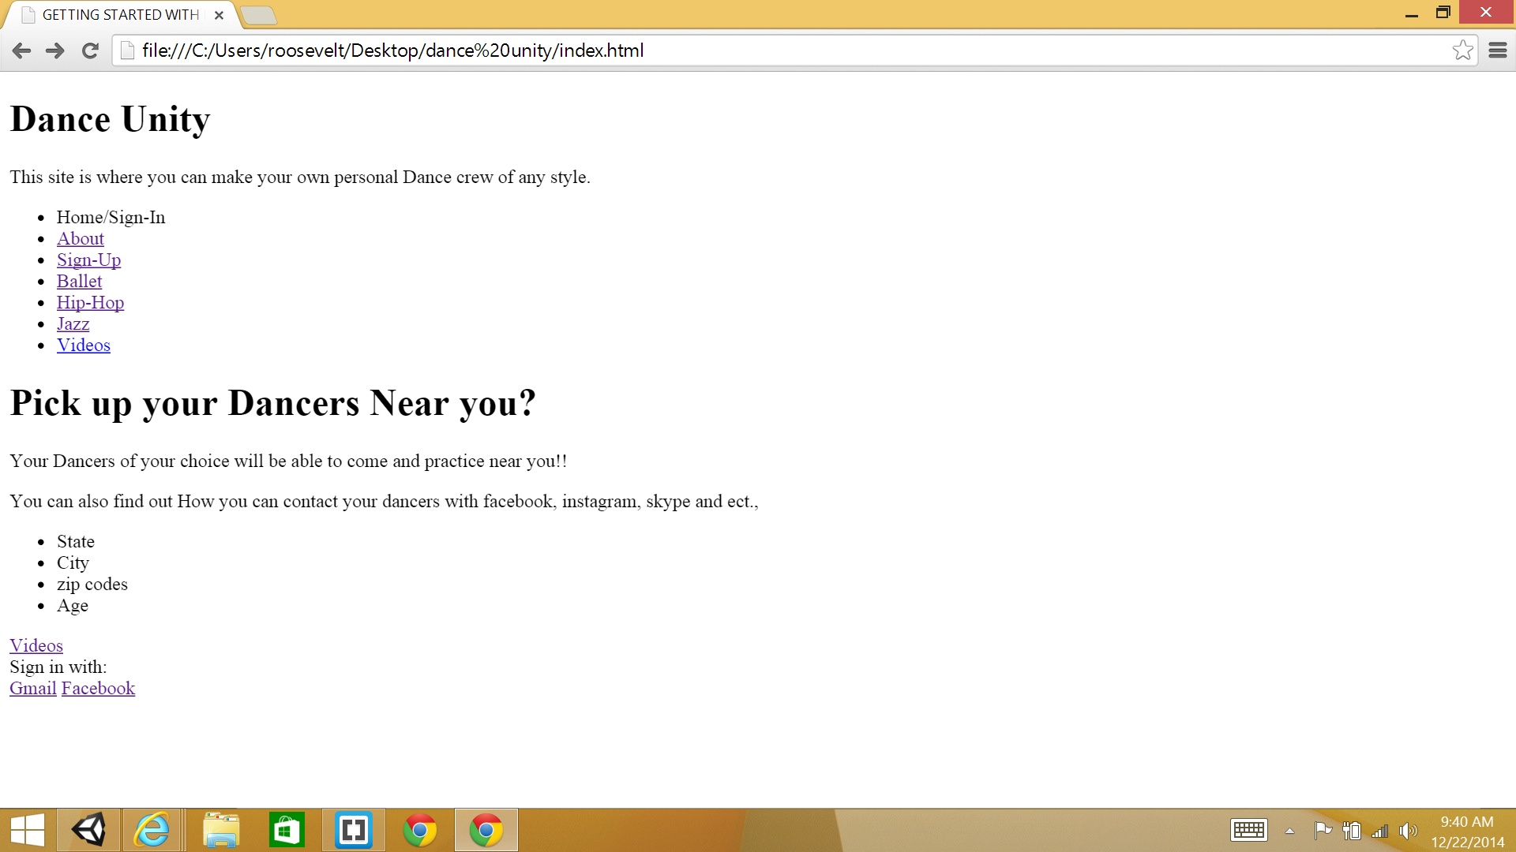The image size is (1516, 852).
Task: Open the Hip-Hop navigation link
Action: (90, 302)
